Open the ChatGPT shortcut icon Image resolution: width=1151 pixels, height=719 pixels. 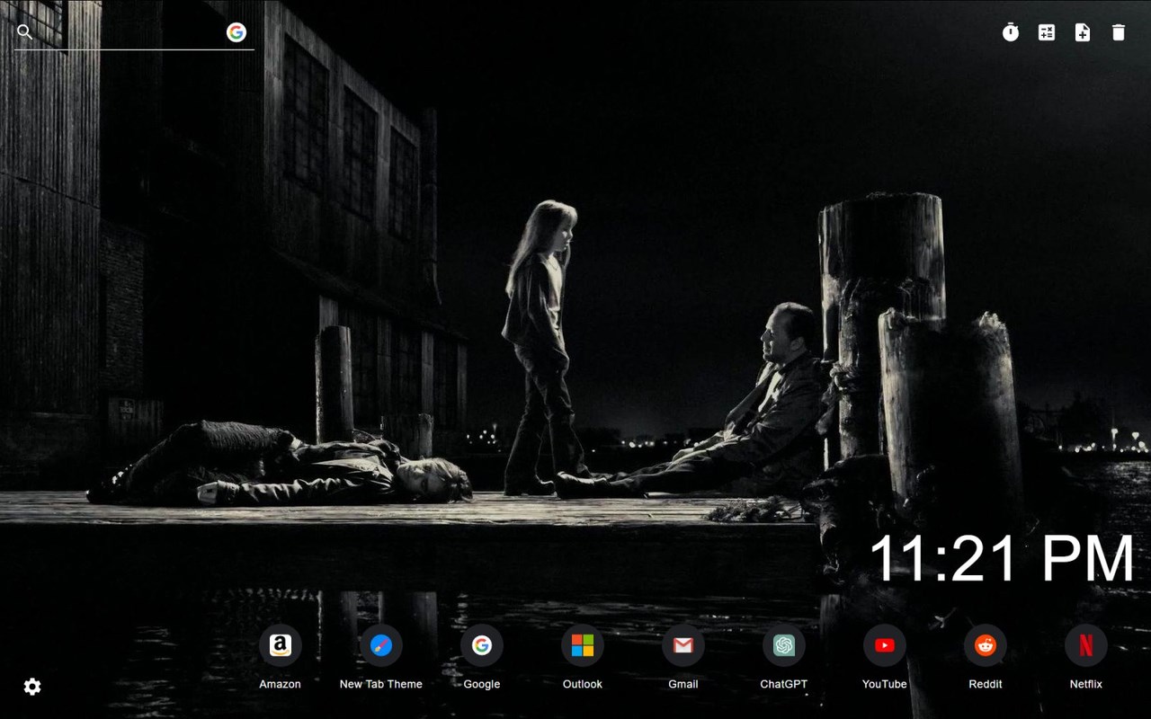pyautogui.click(x=784, y=645)
